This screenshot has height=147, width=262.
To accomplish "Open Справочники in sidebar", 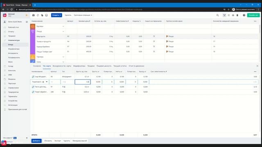I will point(14,88).
